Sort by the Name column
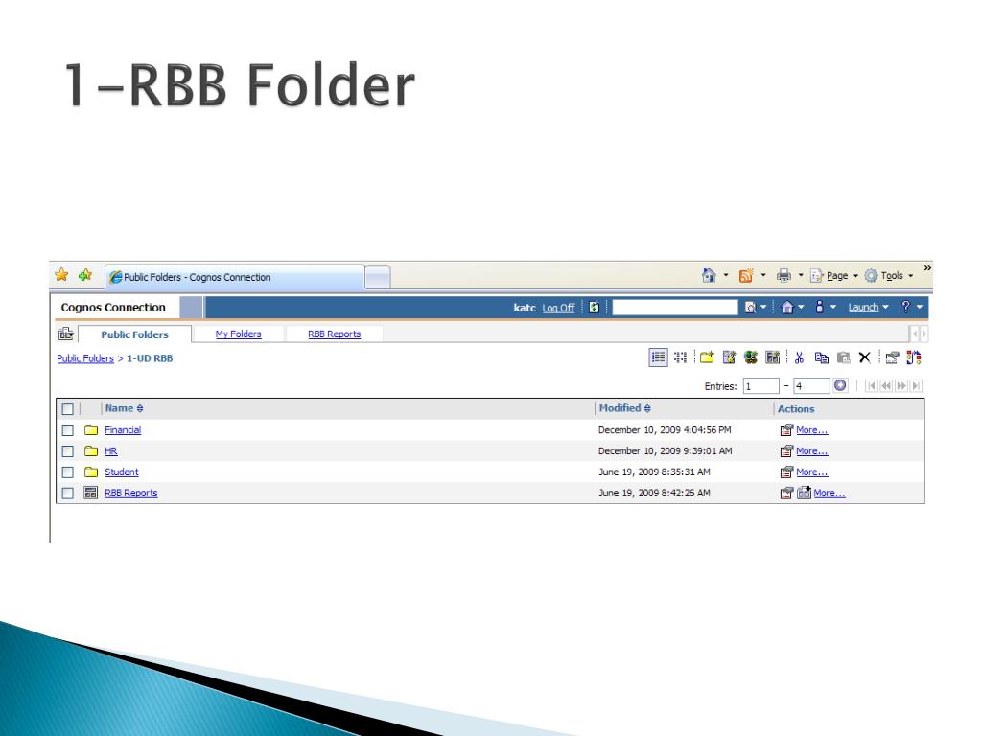The height and width of the screenshot is (736, 982). point(124,408)
